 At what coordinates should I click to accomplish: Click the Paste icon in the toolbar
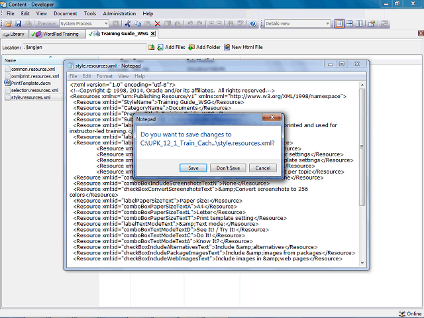148,24
